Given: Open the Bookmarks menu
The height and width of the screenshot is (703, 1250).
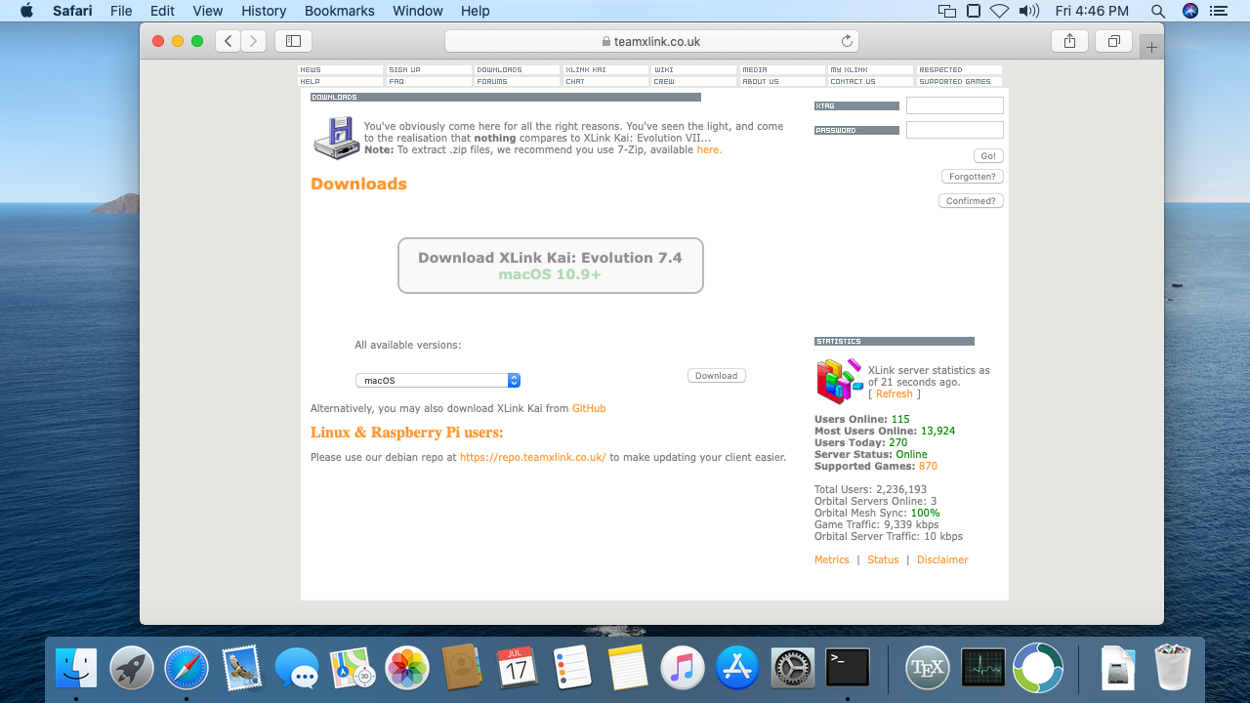Looking at the screenshot, I should [x=339, y=11].
